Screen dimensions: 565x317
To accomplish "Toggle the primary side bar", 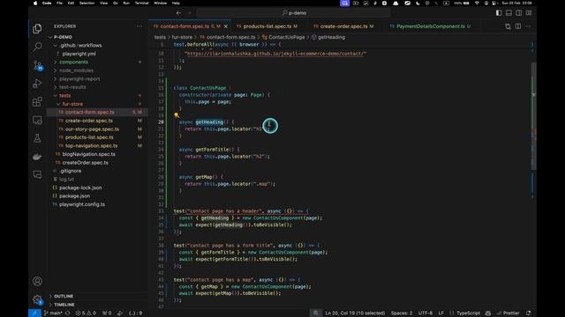I will click(x=499, y=13).
